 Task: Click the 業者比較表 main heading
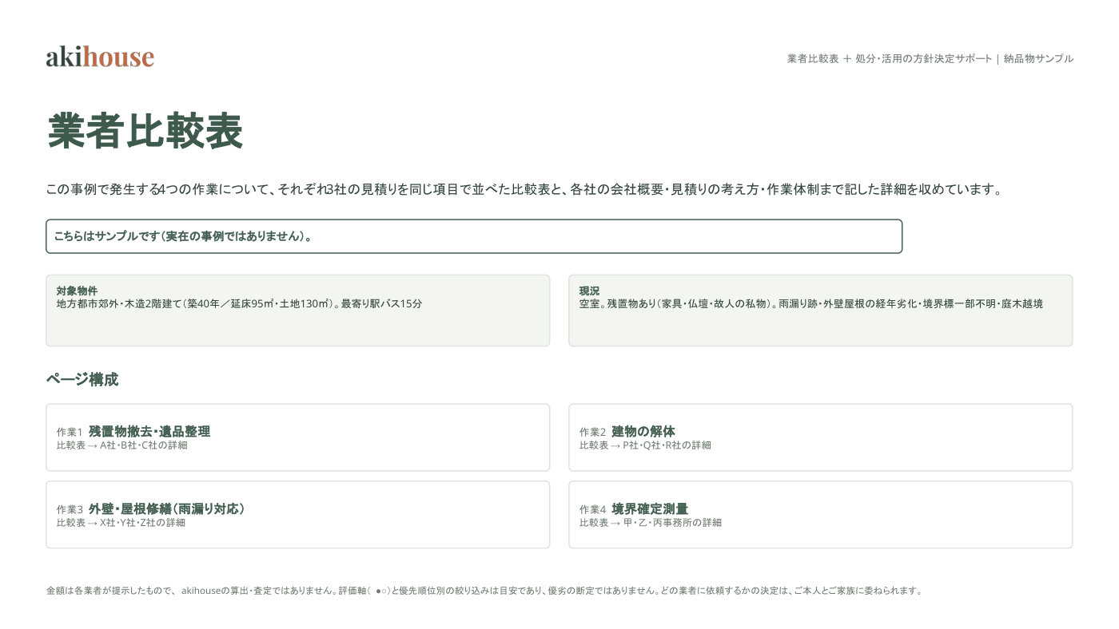tap(145, 132)
